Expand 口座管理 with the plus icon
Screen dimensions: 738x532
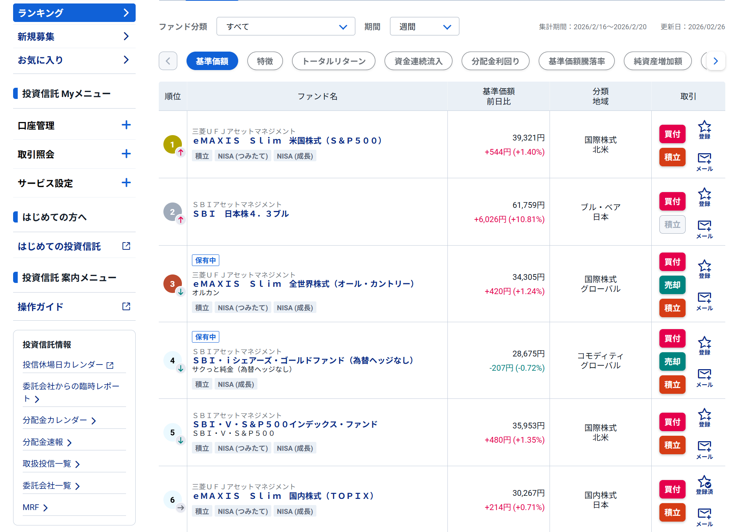(x=126, y=125)
